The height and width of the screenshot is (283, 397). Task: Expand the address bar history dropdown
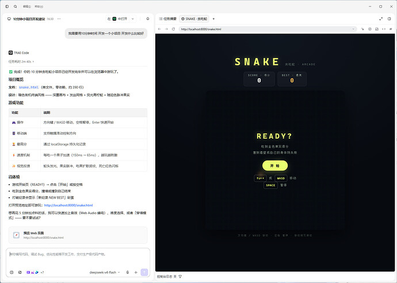pos(353,29)
